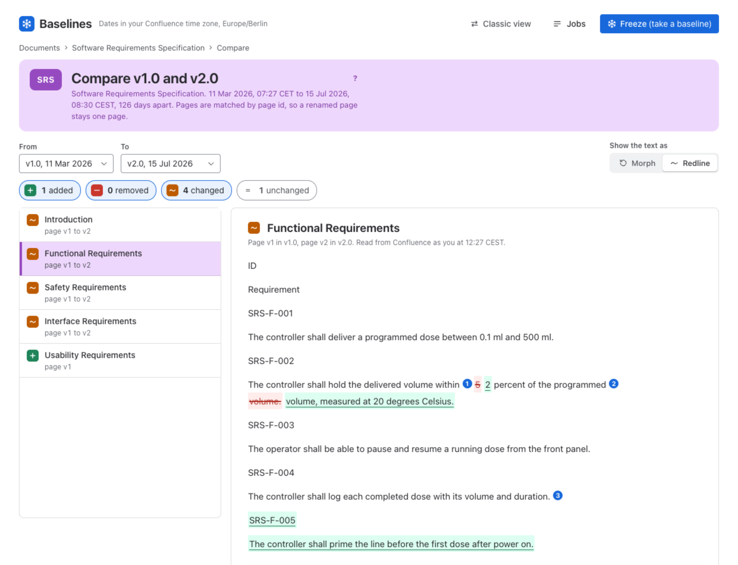The image size is (738, 565).
Task: Select the Safety Requirements page row
Action: [120, 293]
